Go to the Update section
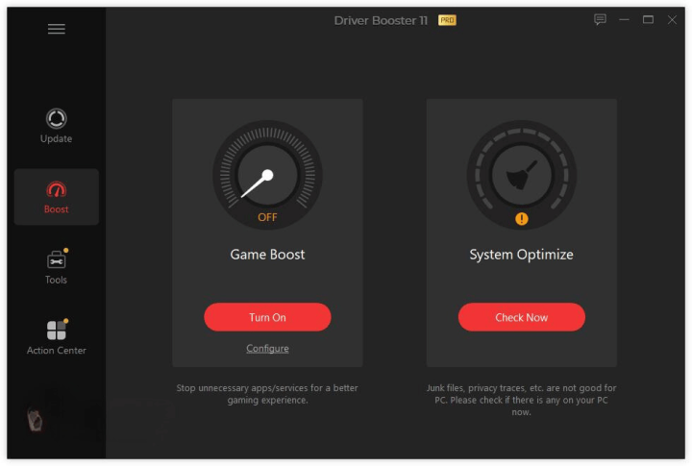Viewport: 692px width, 466px height. [56, 126]
